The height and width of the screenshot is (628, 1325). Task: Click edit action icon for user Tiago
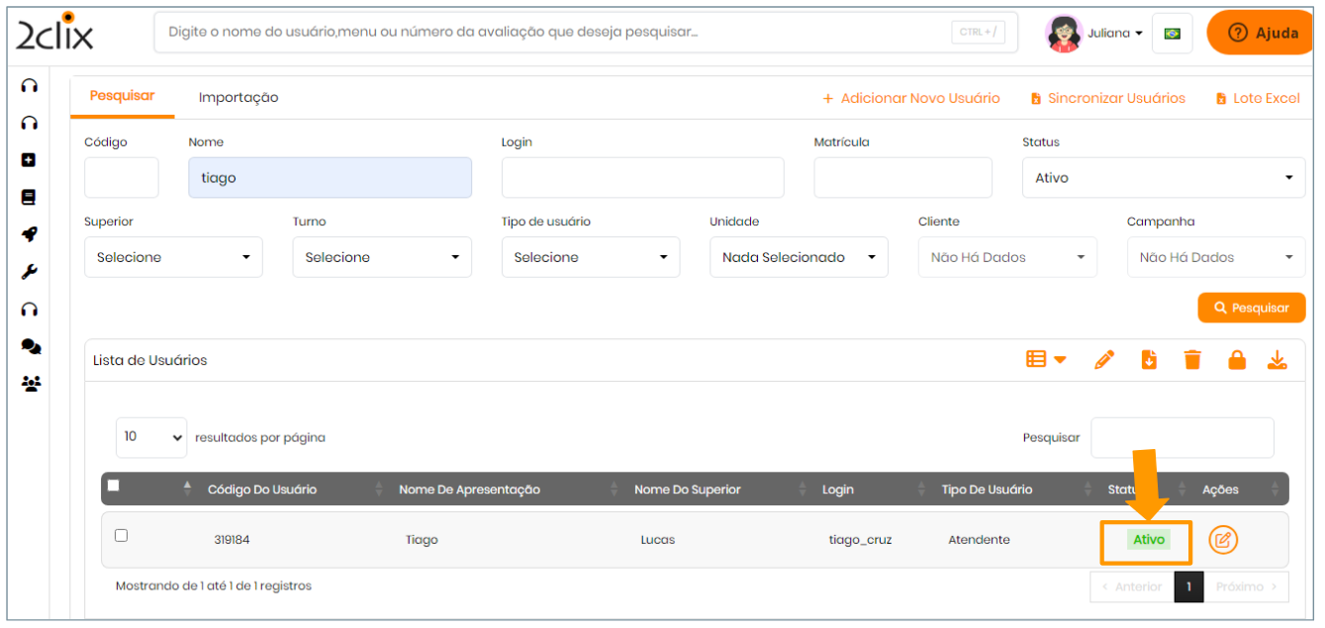click(x=1223, y=540)
